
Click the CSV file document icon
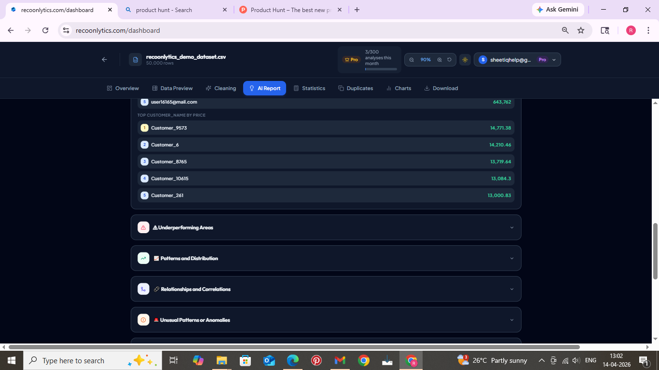tap(136, 60)
